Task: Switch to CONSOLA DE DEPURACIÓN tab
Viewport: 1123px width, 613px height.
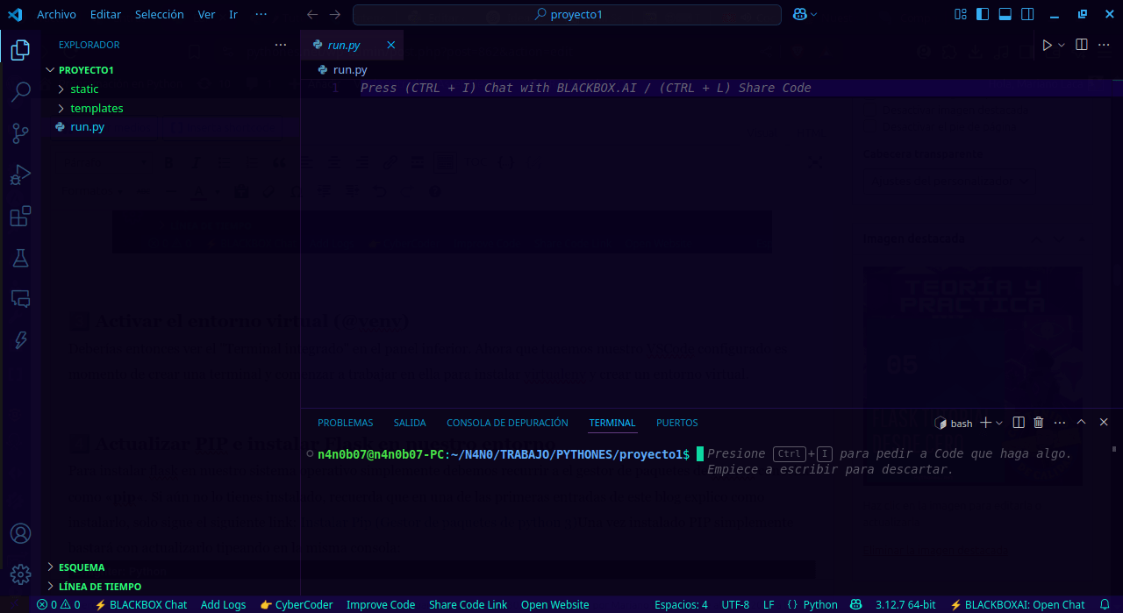Action: point(507,423)
